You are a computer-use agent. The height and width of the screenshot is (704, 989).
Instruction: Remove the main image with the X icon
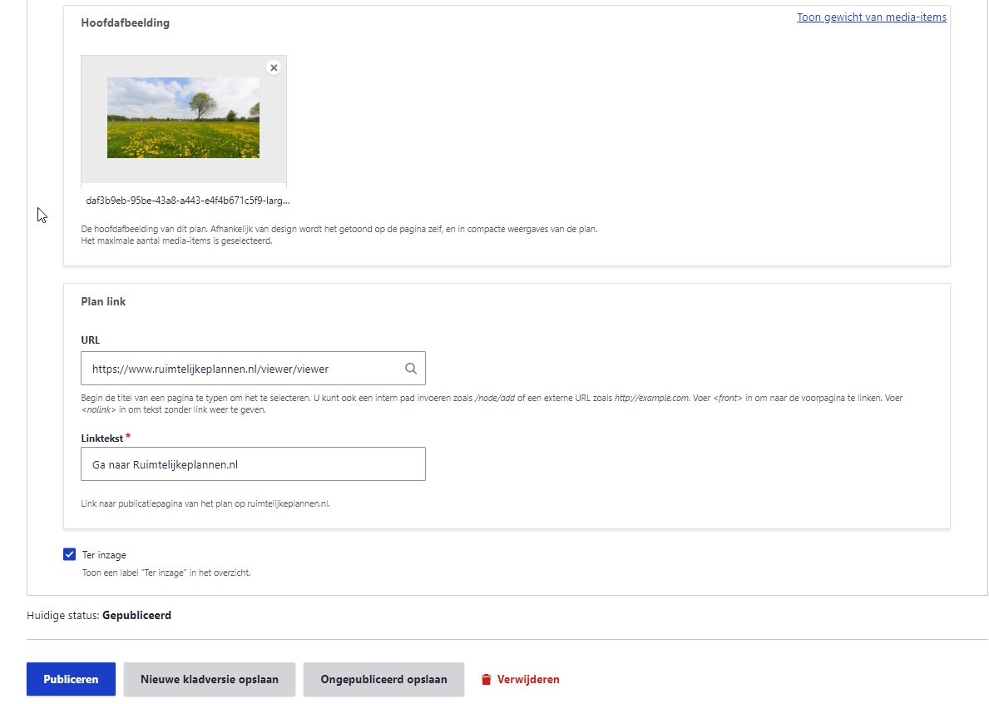tap(274, 67)
